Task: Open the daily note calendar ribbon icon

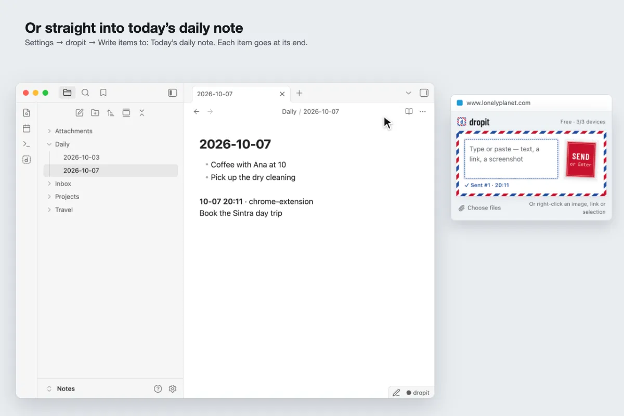Action: click(27, 128)
